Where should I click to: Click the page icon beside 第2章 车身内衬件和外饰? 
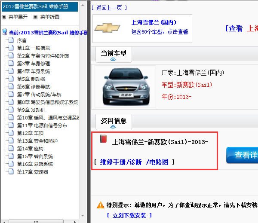pyautogui.click(x=11, y=55)
